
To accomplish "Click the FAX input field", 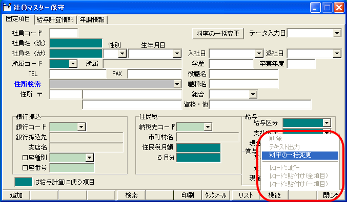I will click(155, 74).
